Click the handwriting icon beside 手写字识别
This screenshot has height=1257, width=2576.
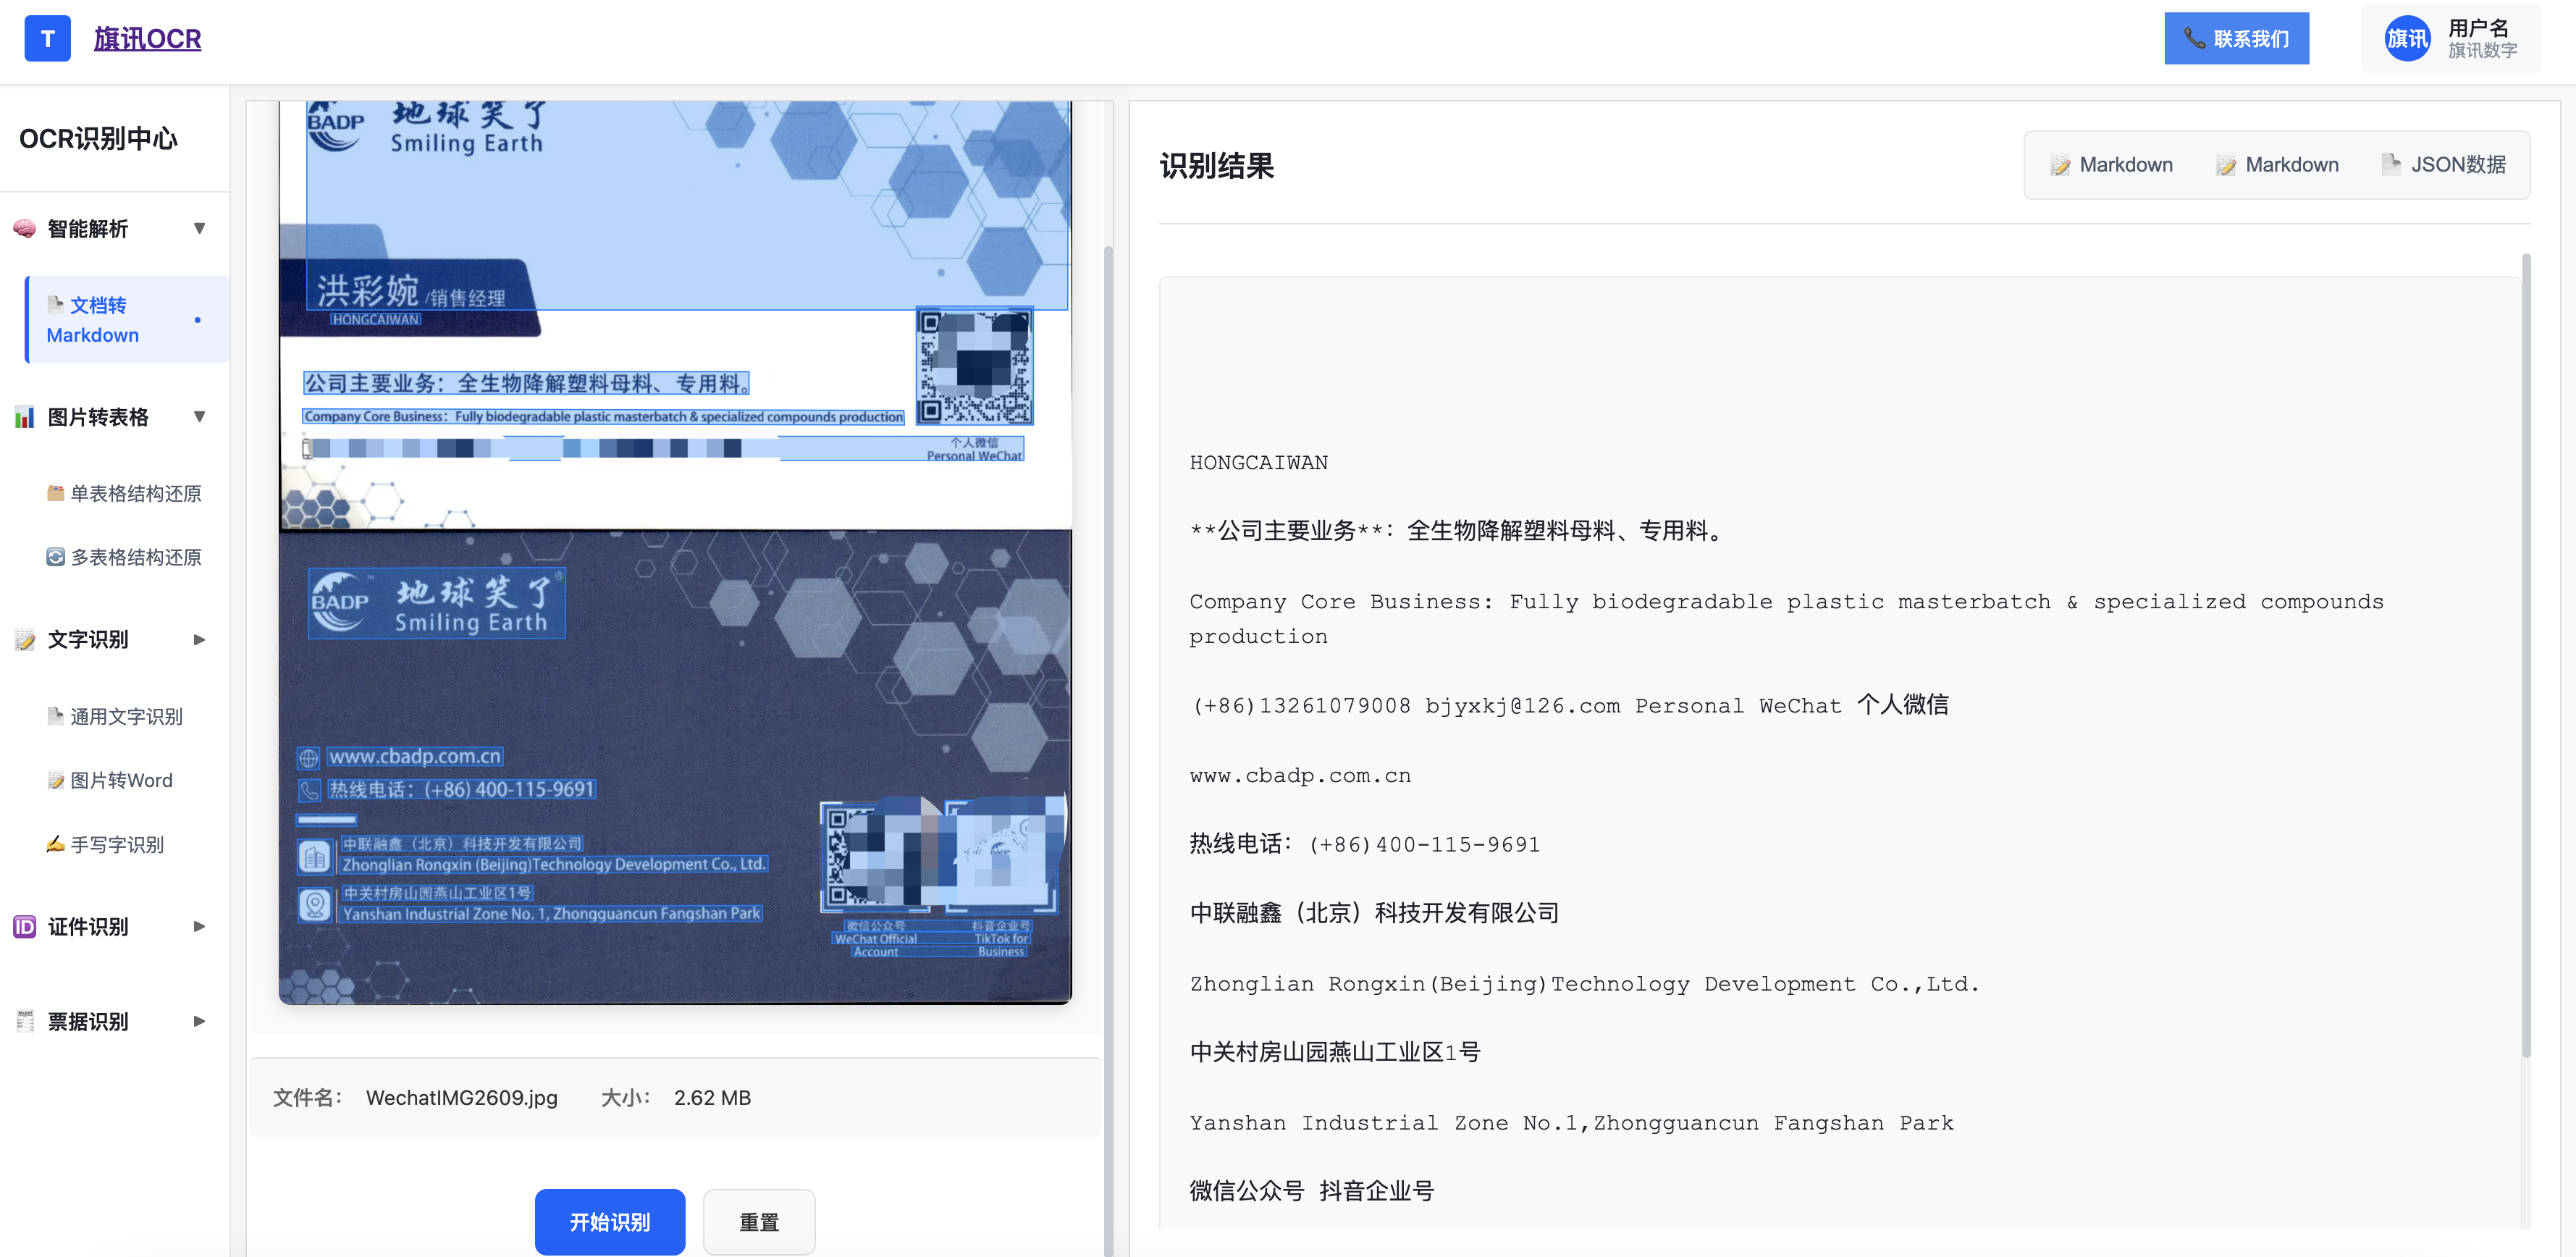(56, 845)
